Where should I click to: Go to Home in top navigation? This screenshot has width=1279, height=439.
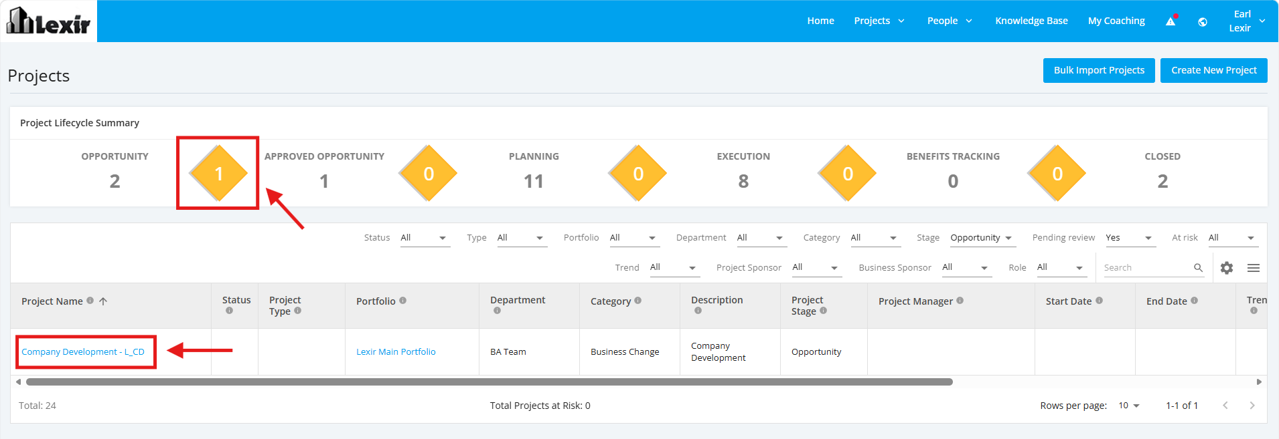[820, 21]
